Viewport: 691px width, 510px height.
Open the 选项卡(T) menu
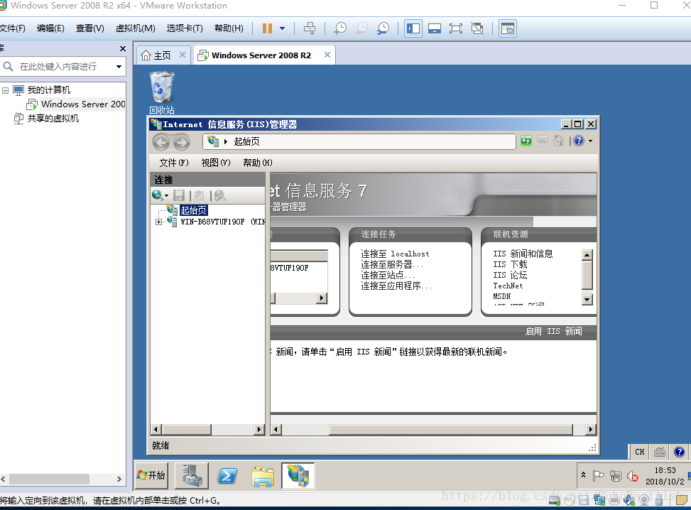185,28
